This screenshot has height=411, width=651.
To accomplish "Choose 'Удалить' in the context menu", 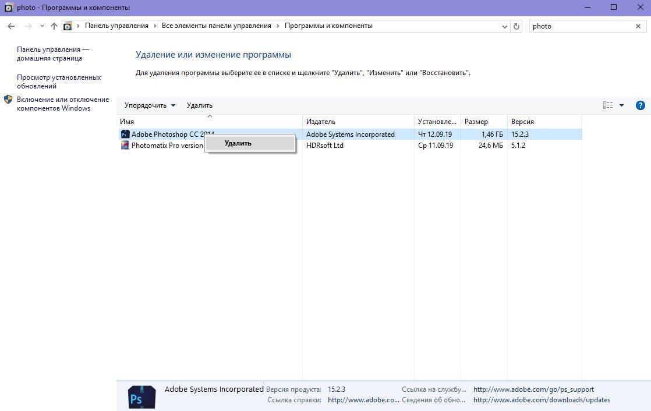I will 250,143.
